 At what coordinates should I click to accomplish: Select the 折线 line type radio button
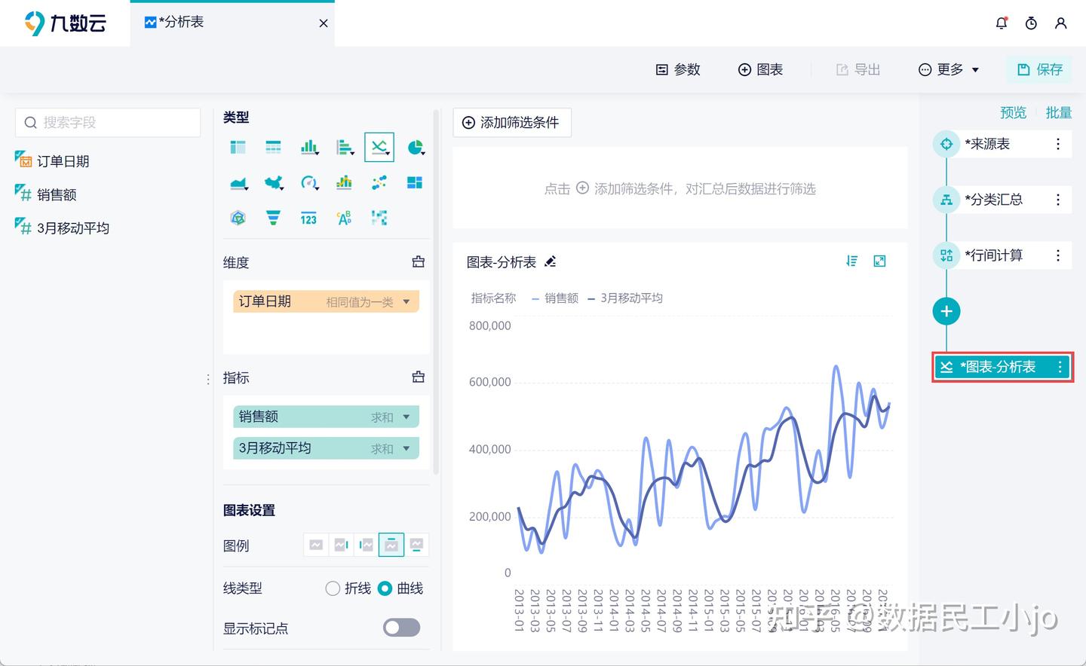[x=333, y=588]
